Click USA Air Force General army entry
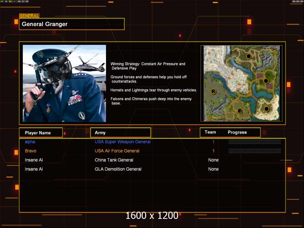The image size is (304, 228). [x=117, y=151]
